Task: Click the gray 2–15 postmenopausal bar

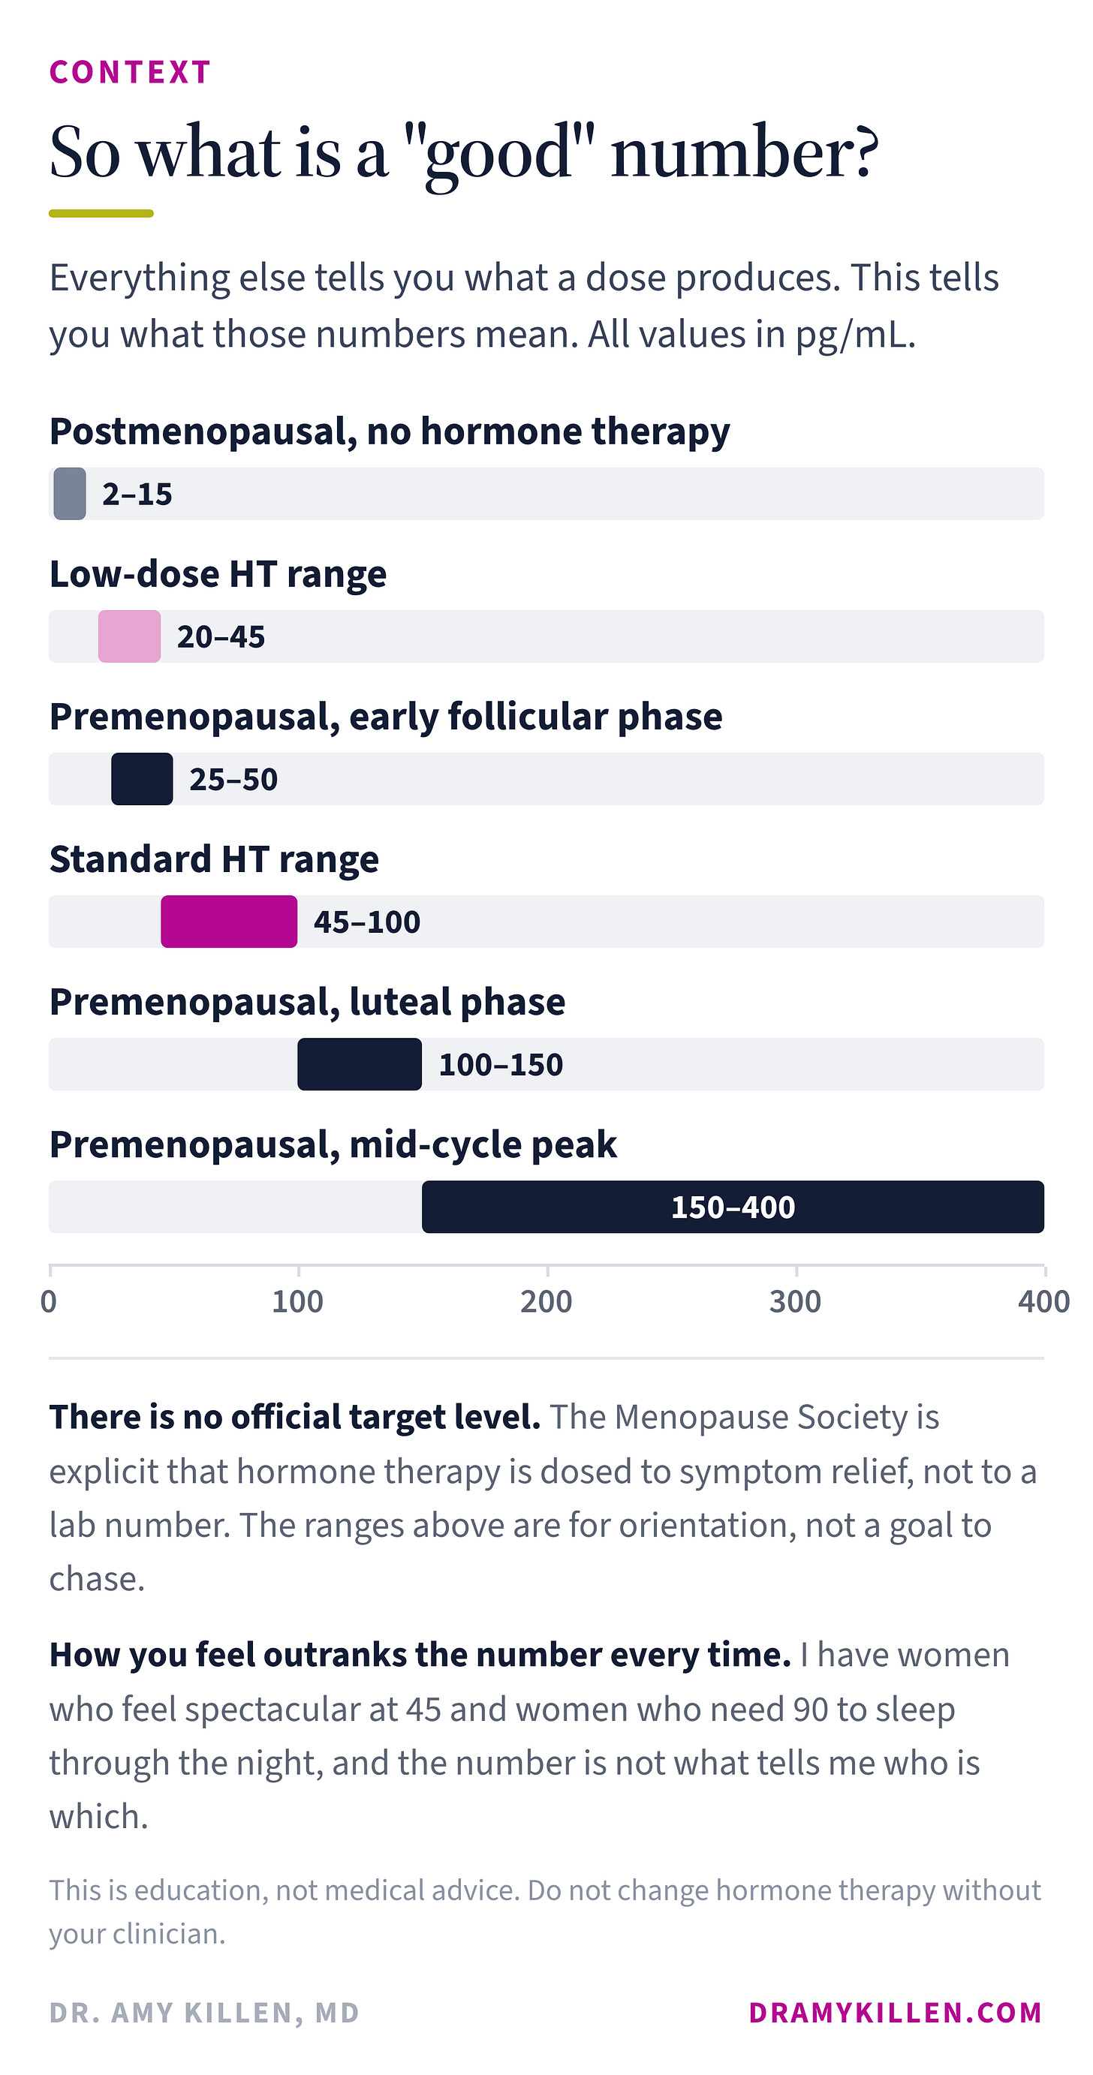Action: coord(70,494)
